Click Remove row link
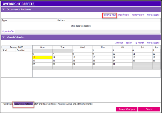Viewport: 162px width, 113px height. pos(138,15)
